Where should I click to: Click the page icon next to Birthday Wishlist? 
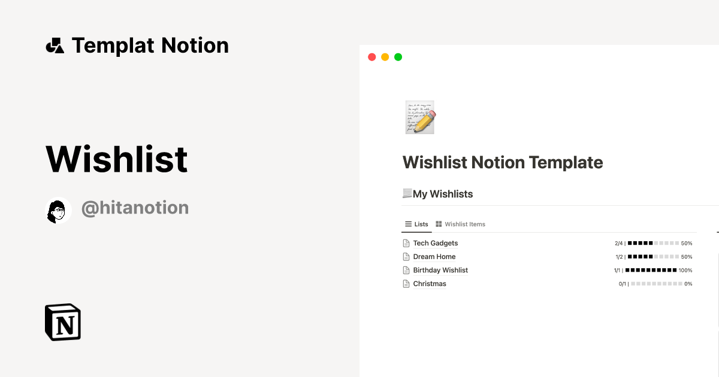pos(406,270)
